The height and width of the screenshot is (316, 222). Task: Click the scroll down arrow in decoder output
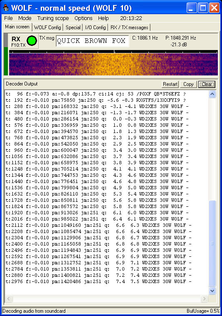pos(212,291)
